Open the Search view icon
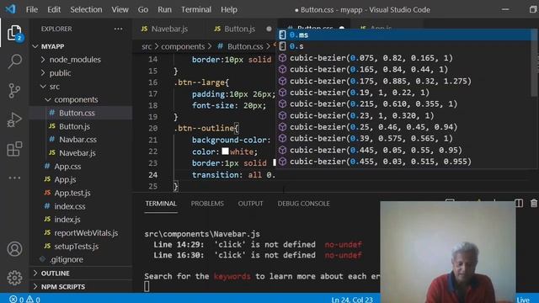 (14, 61)
